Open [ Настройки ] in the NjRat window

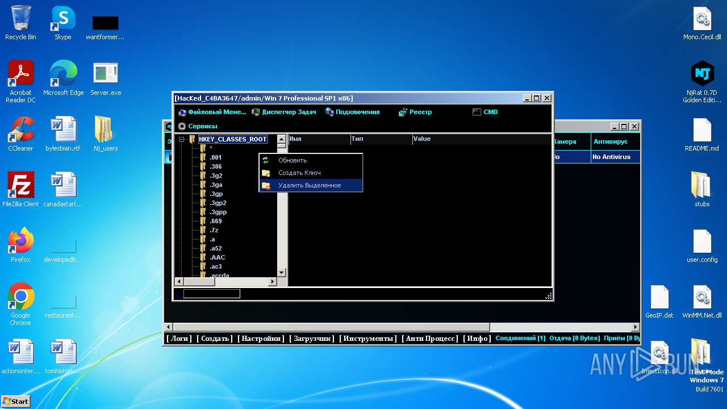click(x=261, y=339)
